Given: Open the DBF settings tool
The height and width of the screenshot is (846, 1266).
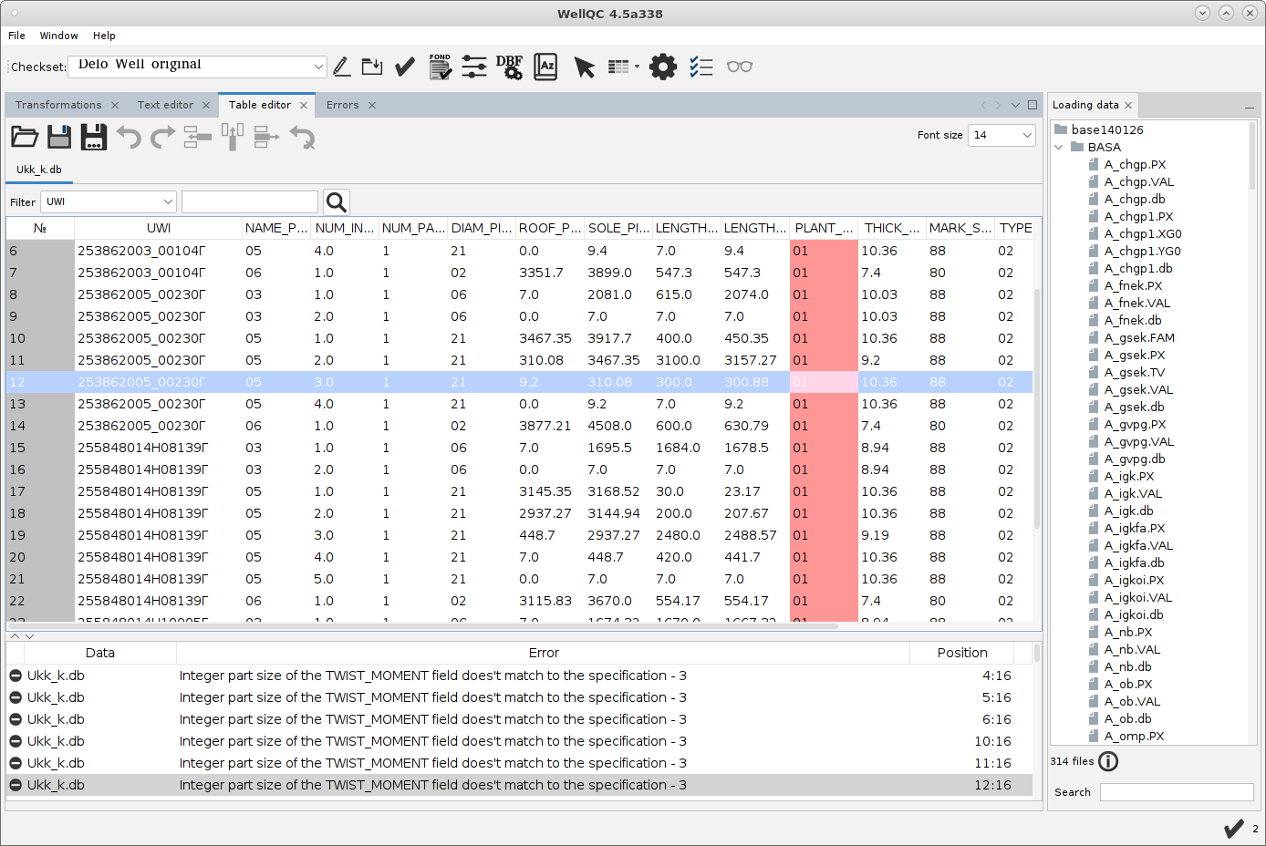Looking at the screenshot, I should click(x=509, y=67).
